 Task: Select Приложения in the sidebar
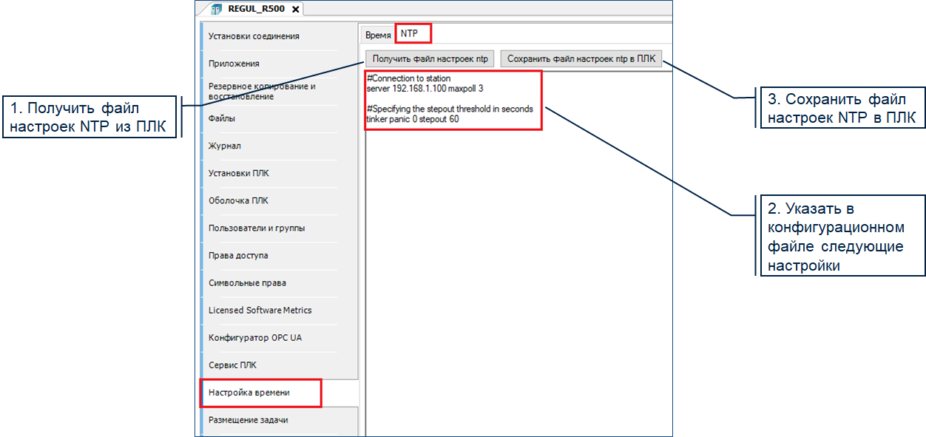tap(234, 64)
